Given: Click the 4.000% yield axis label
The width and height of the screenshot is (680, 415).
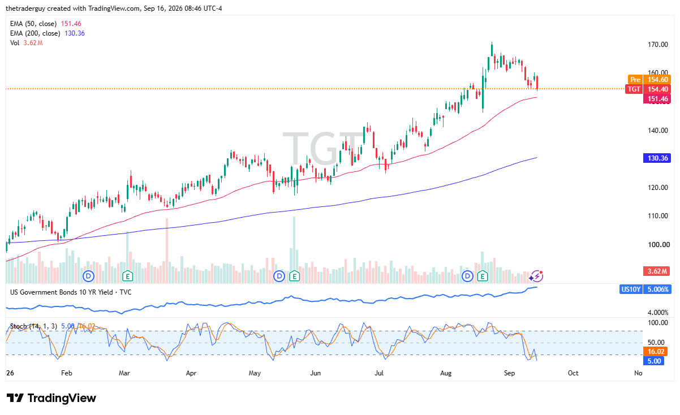Looking at the screenshot, I should (659, 313).
